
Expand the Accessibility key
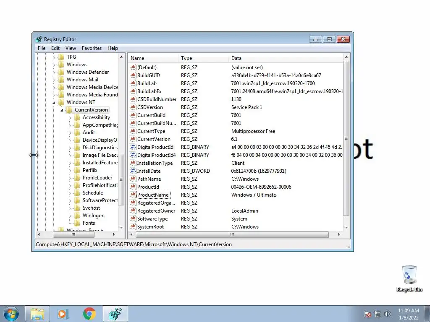70,118
